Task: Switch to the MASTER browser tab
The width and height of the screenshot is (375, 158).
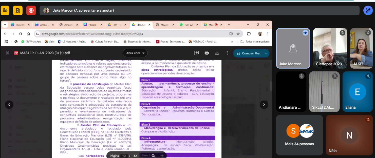Action: (165, 25)
